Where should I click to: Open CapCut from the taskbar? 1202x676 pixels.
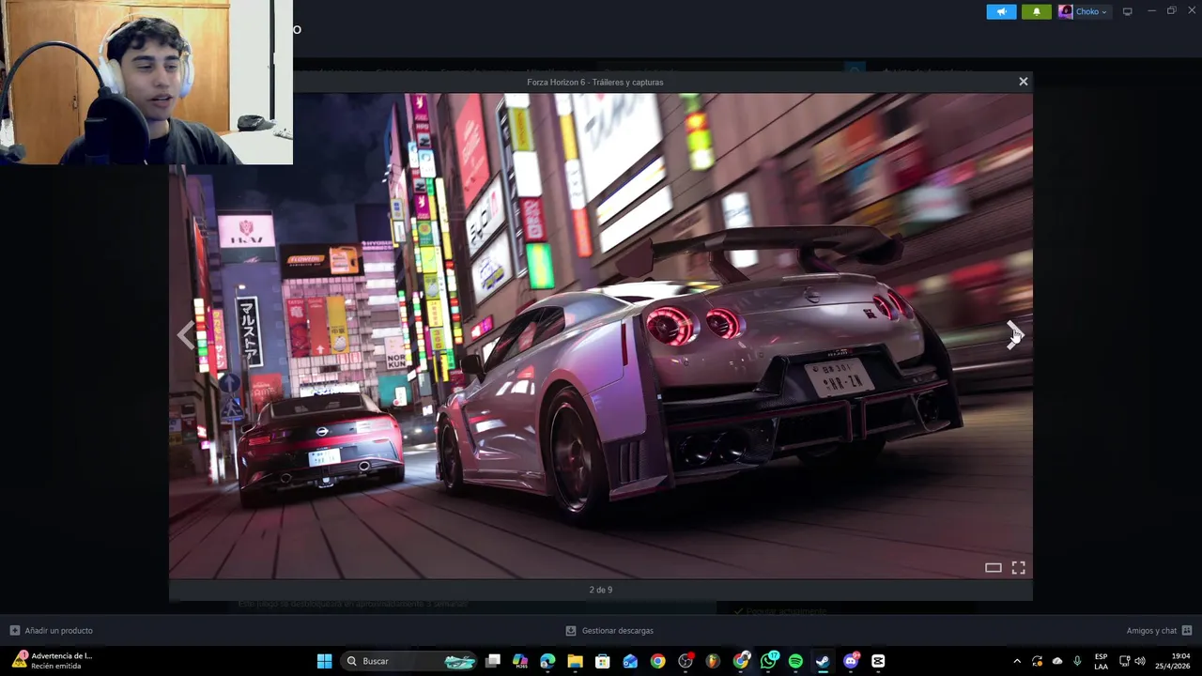tap(878, 661)
